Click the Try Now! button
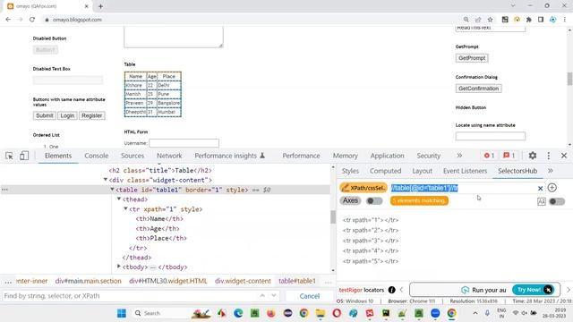Screen dimensions: 573x322 click(534, 290)
